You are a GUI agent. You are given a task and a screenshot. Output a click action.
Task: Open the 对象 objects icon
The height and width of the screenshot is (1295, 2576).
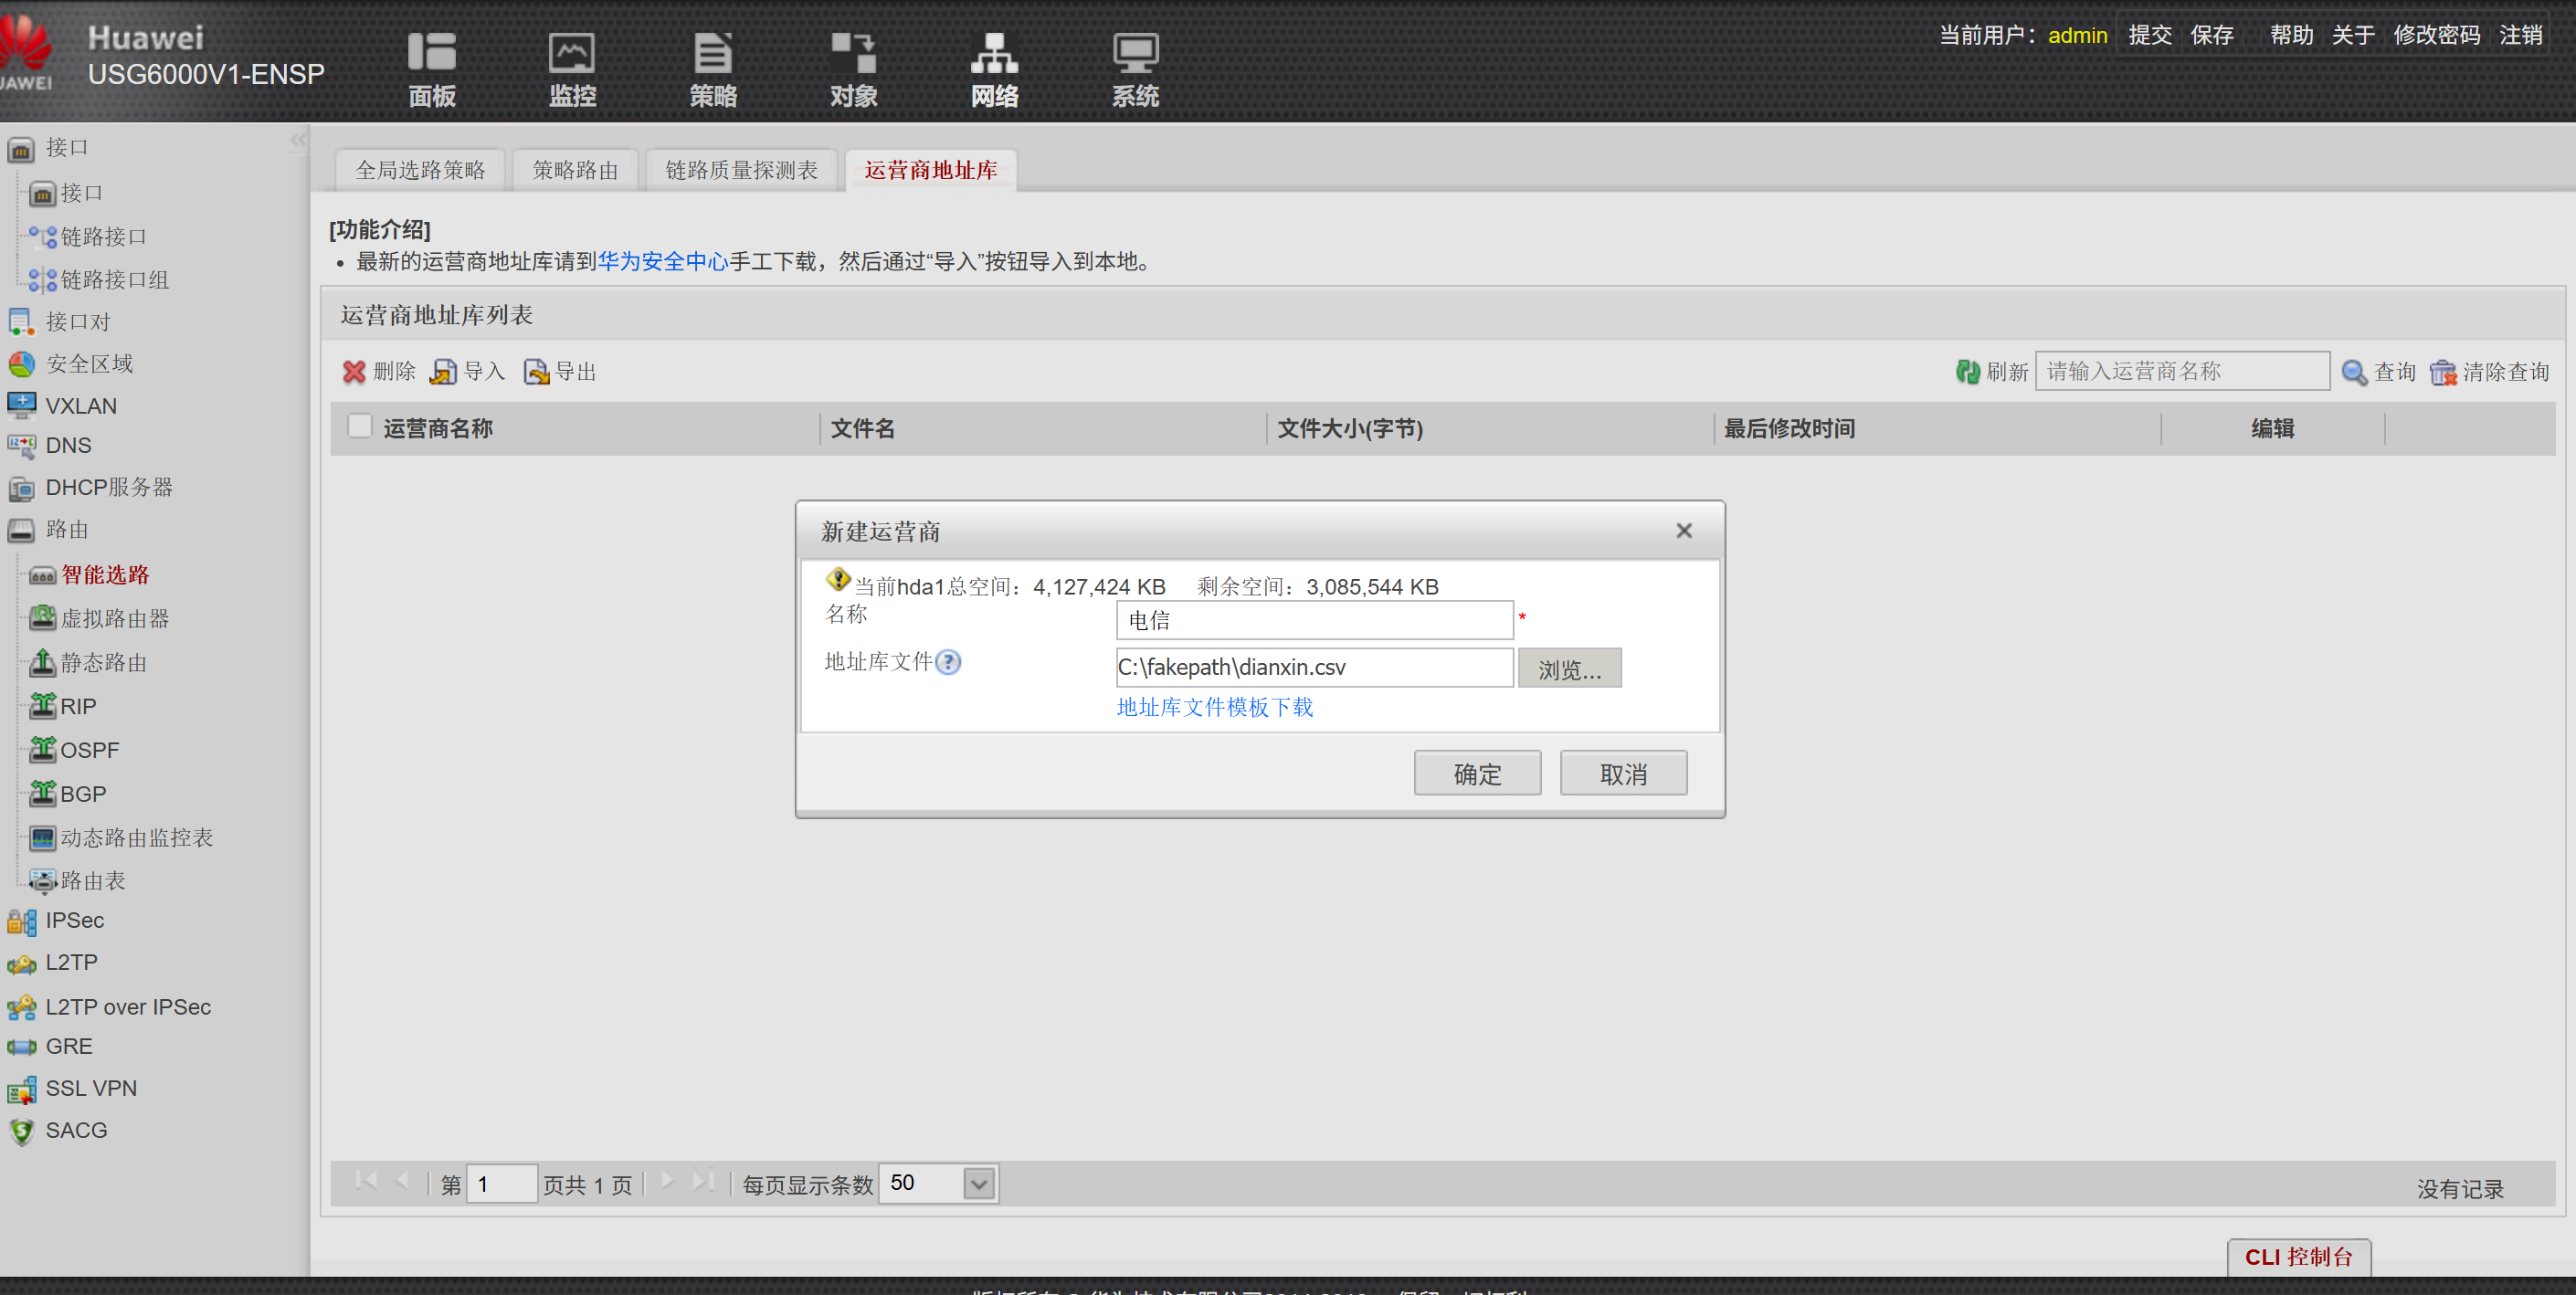point(854,53)
